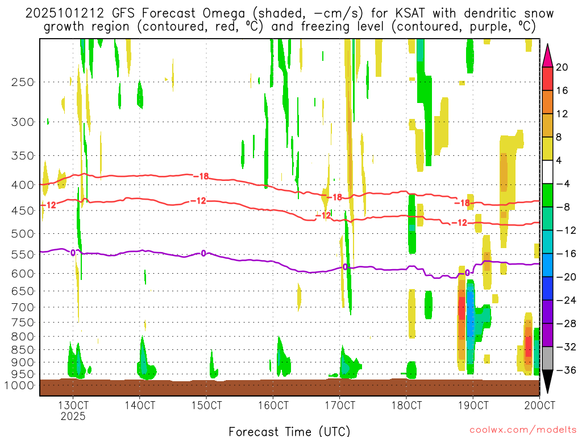
Task: Click the 450 pressure level label
Action: [x=23, y=211]
